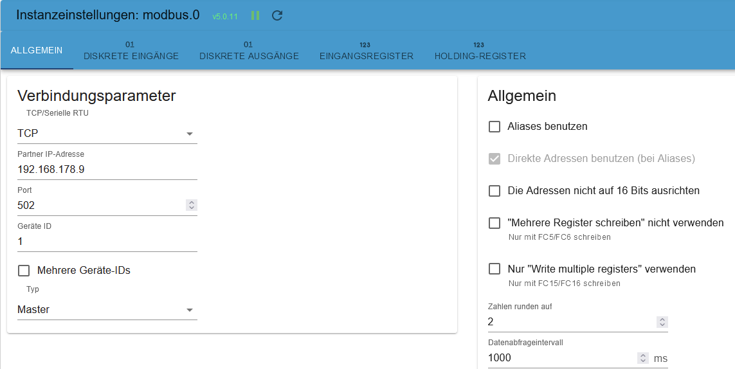Toggle Die Adressen nicht auf 16 Bits ausrichten
735x369 pixels.
[x=495, y=191]
